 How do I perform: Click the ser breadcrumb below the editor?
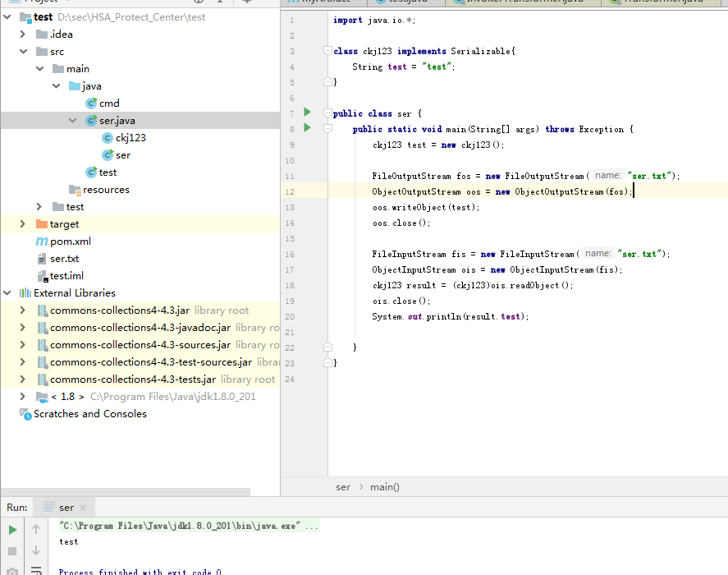pos(343,486)
